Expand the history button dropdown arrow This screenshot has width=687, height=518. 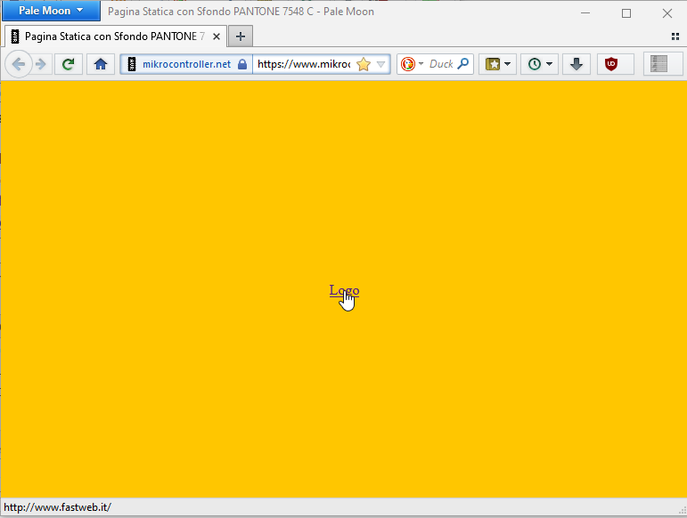550,64
